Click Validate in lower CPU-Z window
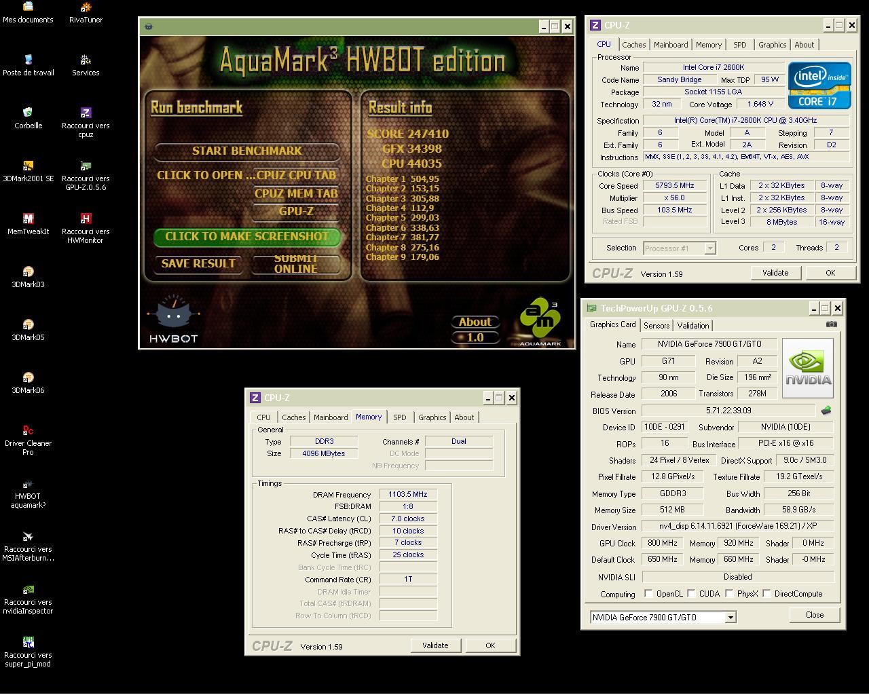The height and width of the screenshot is (695, 869). pyautogui.click(x=435, y=645)
